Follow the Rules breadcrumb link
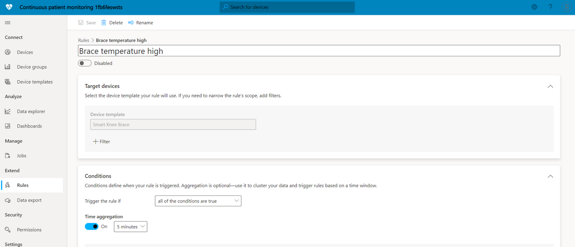 coord(83,40)
